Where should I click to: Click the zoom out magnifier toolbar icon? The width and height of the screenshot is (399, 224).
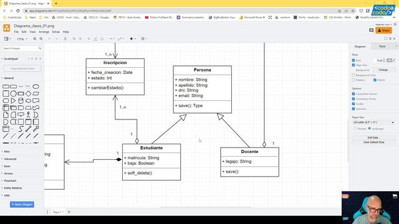tap(41, 39)
